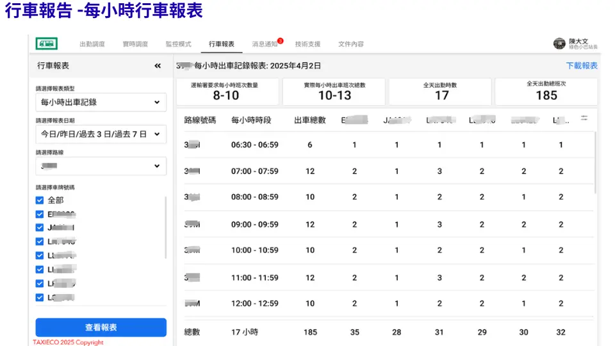Switch to the 實時調度 tab
615x346 pixels.
[135, 44]
